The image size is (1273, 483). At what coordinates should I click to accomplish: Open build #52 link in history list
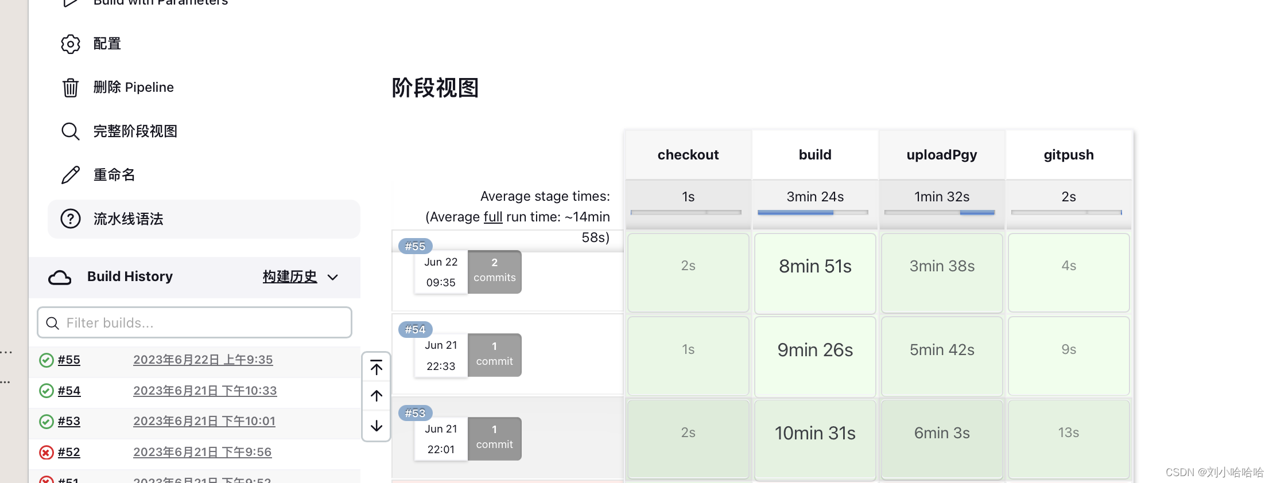(69, 452)
